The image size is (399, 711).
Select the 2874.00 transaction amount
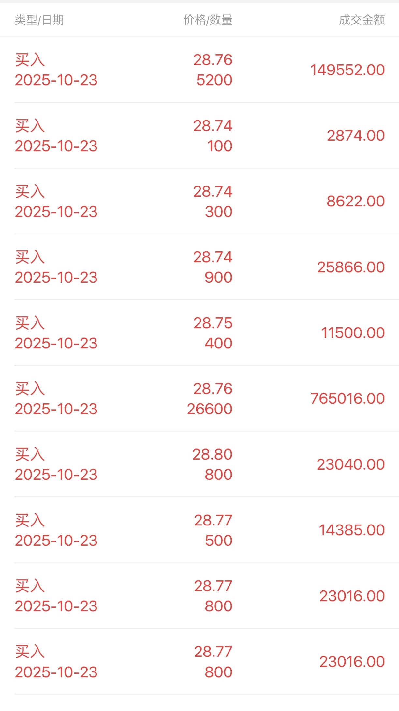(356, 136)
